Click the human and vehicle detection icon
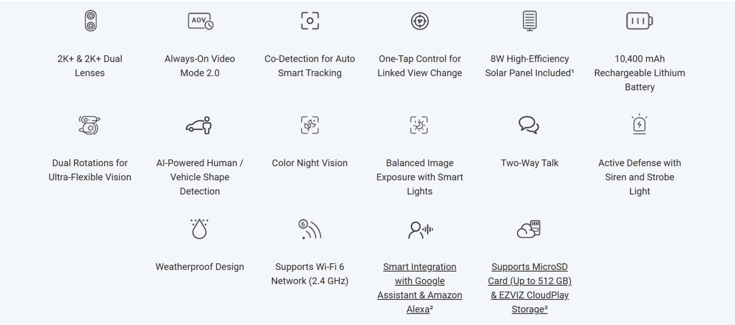This screenshot has width=735, height=325. pyautogui.click(x=199, y=125)
